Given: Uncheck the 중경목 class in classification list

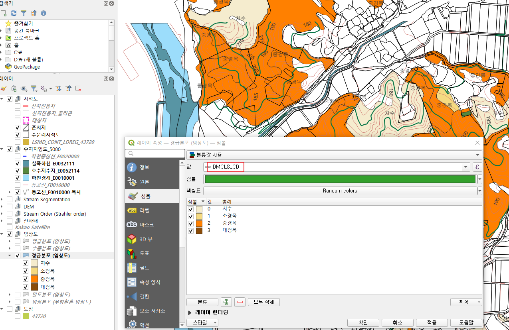Looking at the screenshot, I should (190, 223).
